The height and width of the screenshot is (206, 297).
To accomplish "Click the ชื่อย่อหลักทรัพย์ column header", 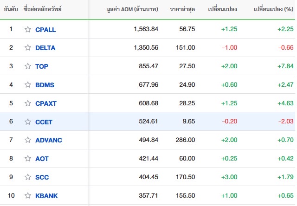I will point(42,9).
